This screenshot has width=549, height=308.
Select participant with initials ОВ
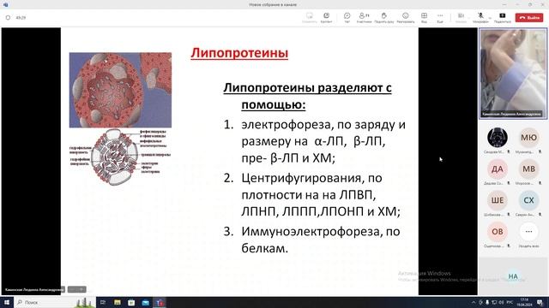[498, 232]
